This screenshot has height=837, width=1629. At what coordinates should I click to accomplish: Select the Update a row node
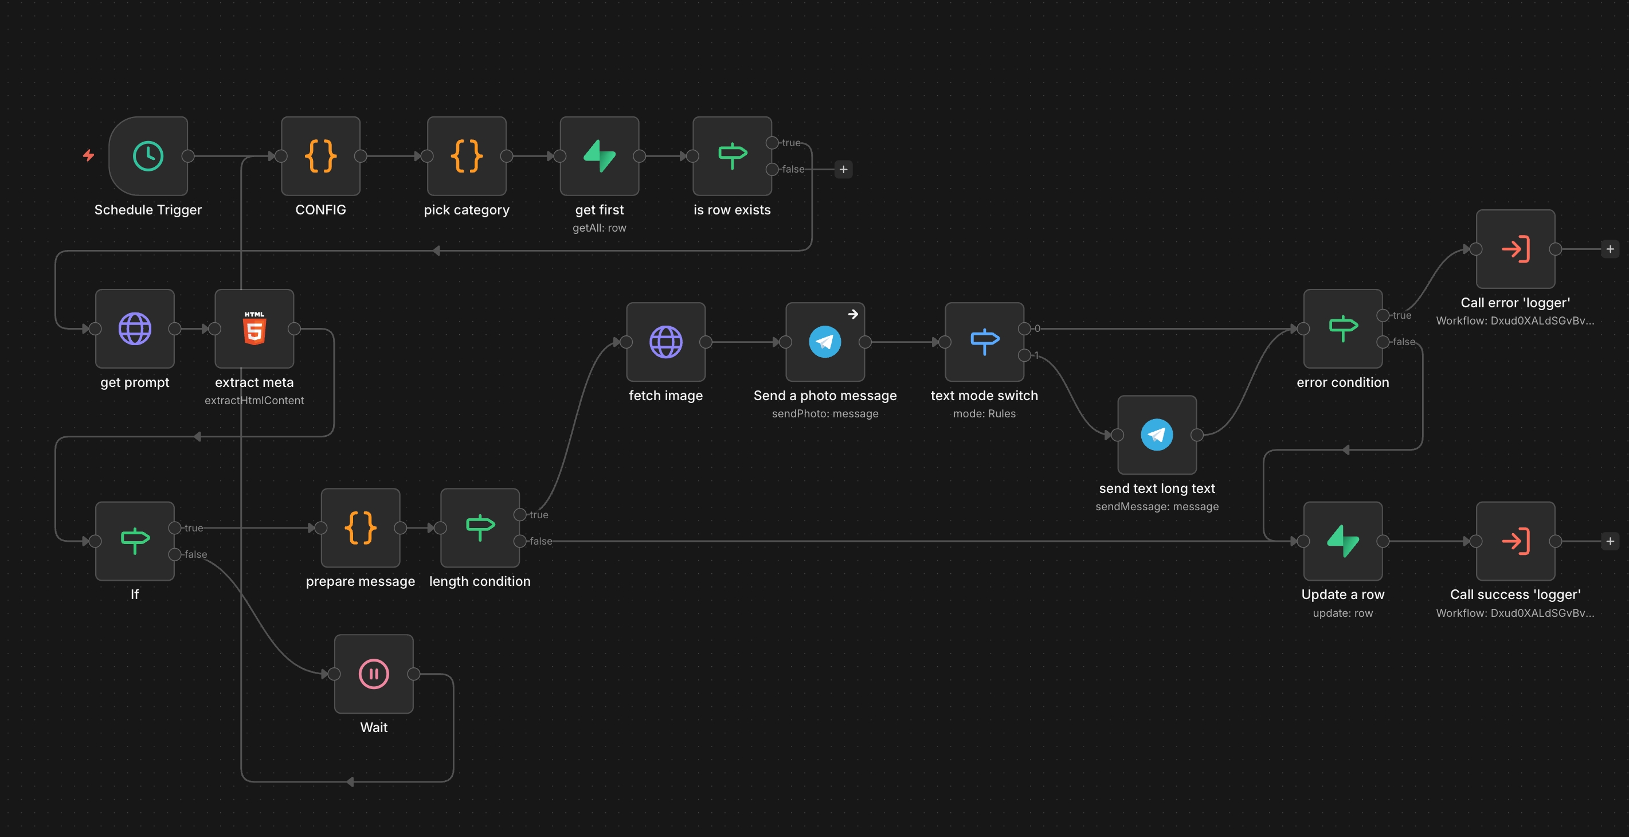pyautogui.click(x=1342, y=541)
